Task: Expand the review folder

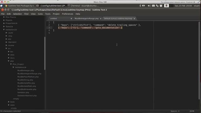Action: coord(6,45)
